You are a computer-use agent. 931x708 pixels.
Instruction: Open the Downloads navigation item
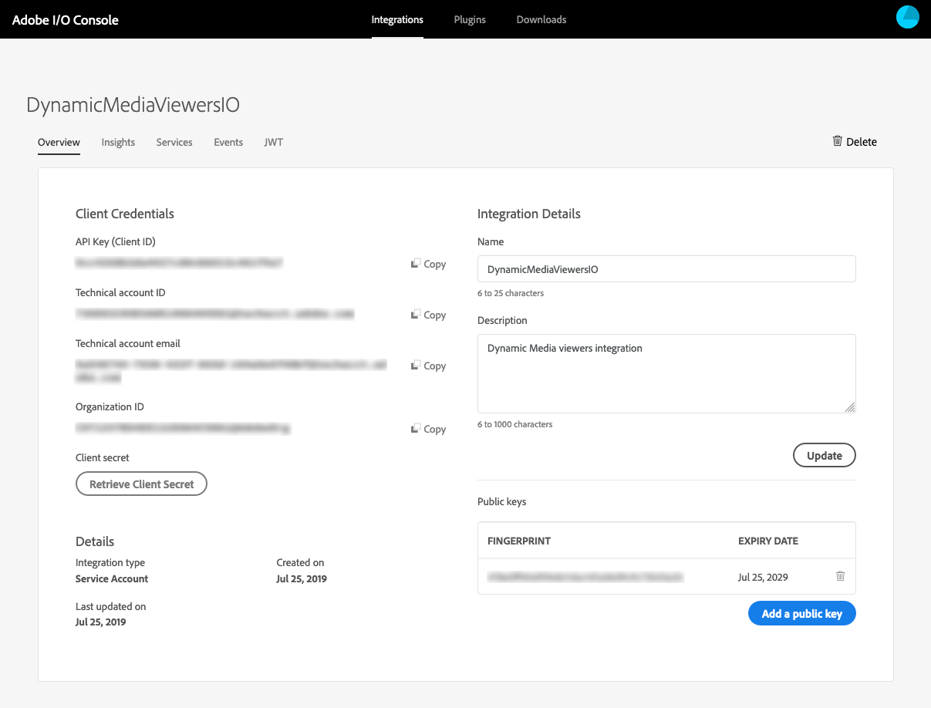point(541,19)
